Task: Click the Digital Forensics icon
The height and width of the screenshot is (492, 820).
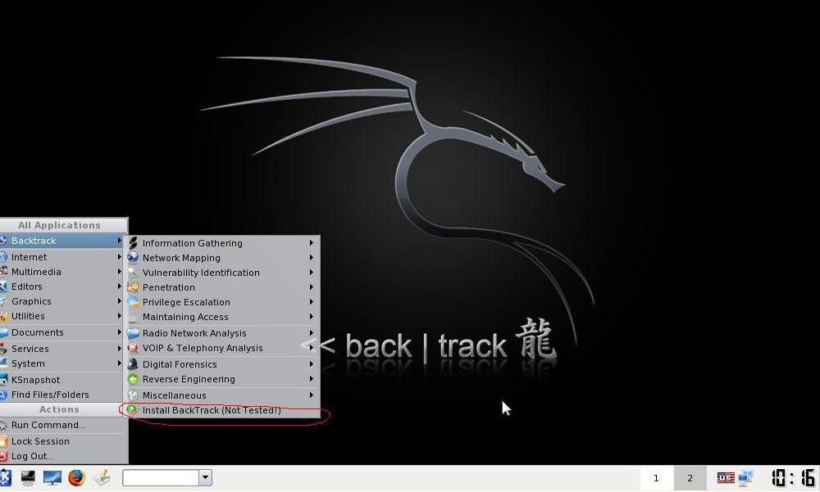Action: tap(133, 364)
